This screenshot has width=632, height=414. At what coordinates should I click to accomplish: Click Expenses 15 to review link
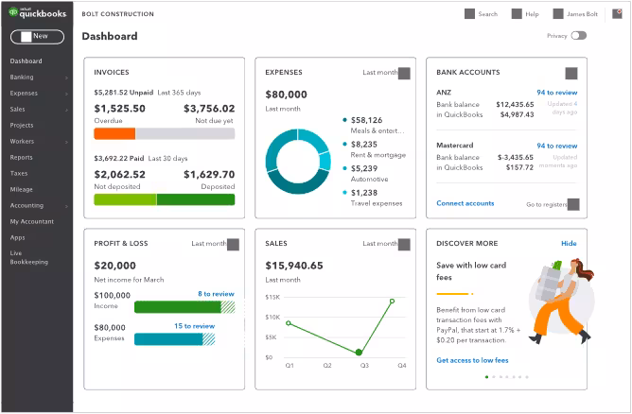(x=195, y=326)
